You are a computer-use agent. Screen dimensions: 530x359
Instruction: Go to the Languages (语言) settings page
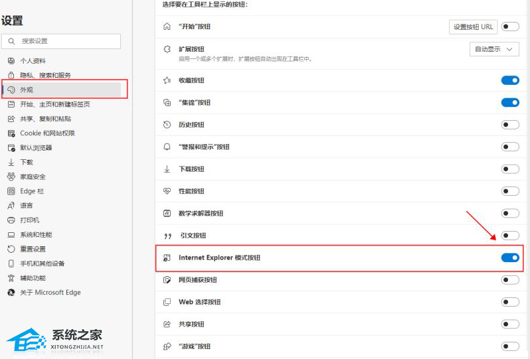[x=27, y=205]
